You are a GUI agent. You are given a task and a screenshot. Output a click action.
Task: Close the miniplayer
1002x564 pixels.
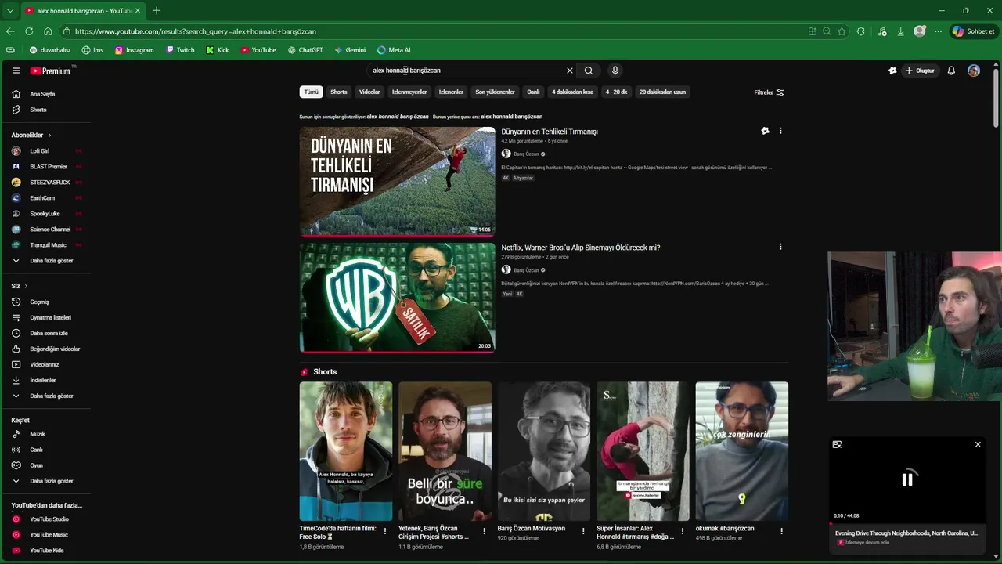(x=978, y=444)
